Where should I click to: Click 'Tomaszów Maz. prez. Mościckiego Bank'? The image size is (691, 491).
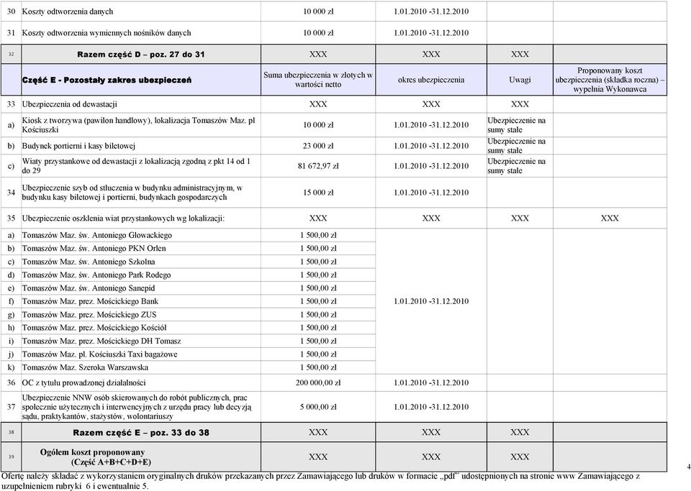click(91, 301)
